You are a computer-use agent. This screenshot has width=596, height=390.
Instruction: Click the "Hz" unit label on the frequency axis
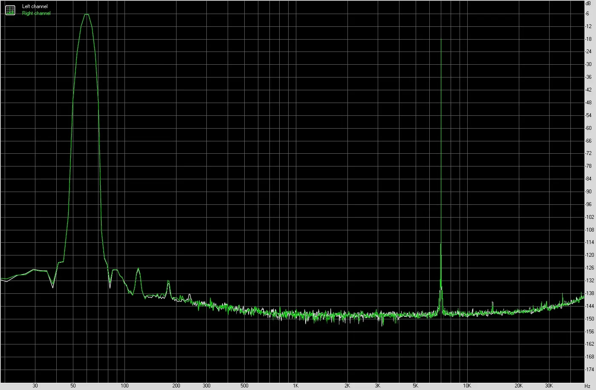pos(587,386)
